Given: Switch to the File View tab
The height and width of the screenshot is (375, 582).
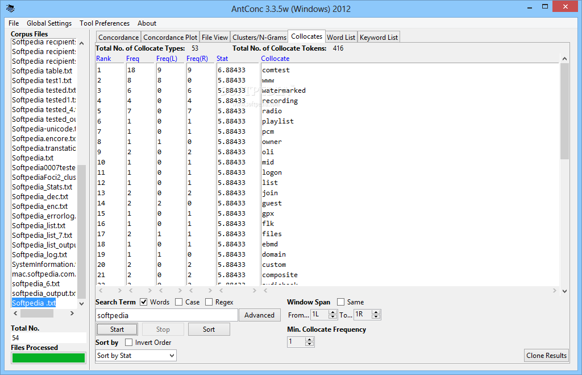Looking at the screenshot, I should (215, 37).
